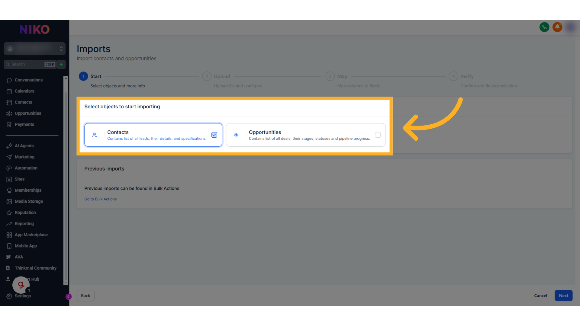Click the Upload step 2 marker
The width and height of the screenshot is (580, 326).
(x=207, y=76)
